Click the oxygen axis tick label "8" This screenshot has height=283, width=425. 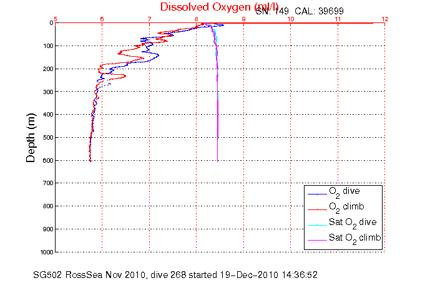pos(197,19)
